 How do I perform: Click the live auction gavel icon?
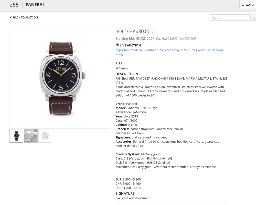click(x=117, y=45)
